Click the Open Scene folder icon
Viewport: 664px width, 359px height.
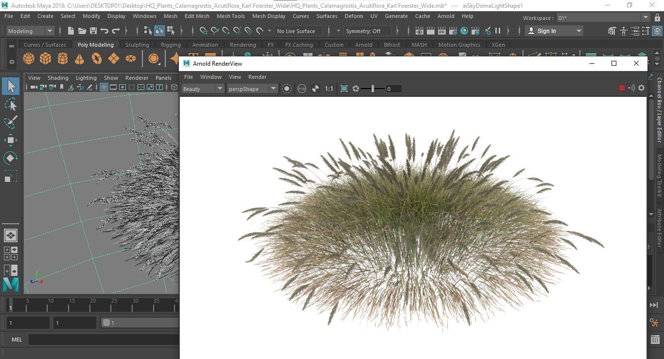coord(82,31)
